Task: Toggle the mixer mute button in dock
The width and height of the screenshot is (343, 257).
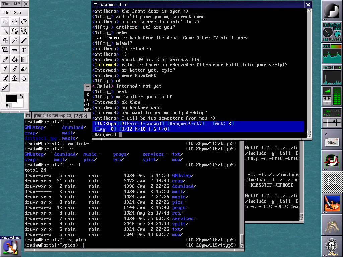Action: [x=327, y=103]
